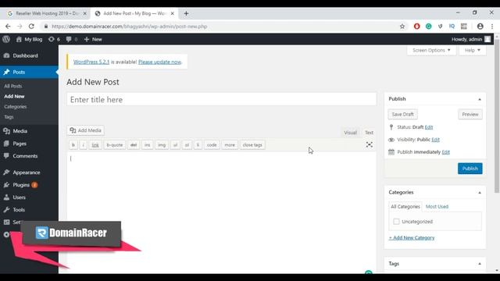Insert del tag button
This screenshot has width=500, height=281.
(x=134, y=145)
